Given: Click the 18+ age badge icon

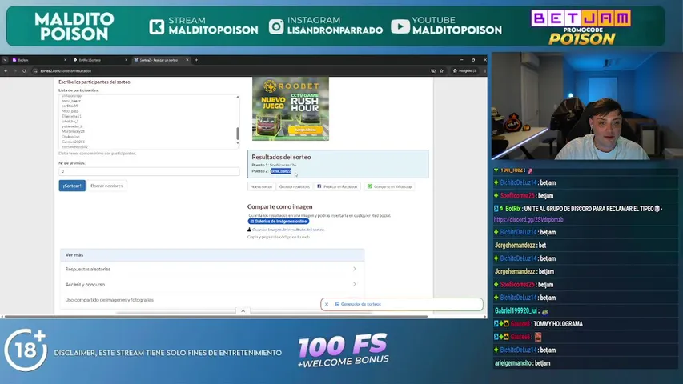Looking at the screenshot, I should click(x=26, y=350).
